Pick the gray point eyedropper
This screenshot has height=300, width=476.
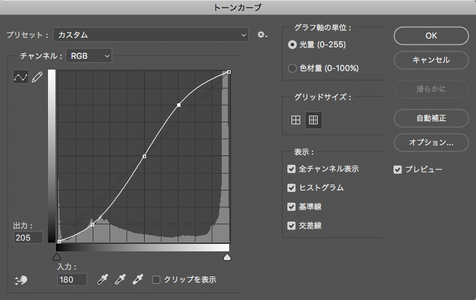[120, 279]
